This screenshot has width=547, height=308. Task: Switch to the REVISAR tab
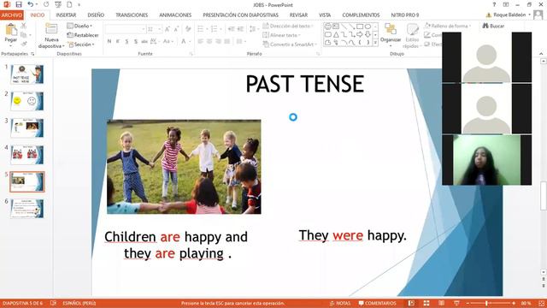click(x=298, y=15)
